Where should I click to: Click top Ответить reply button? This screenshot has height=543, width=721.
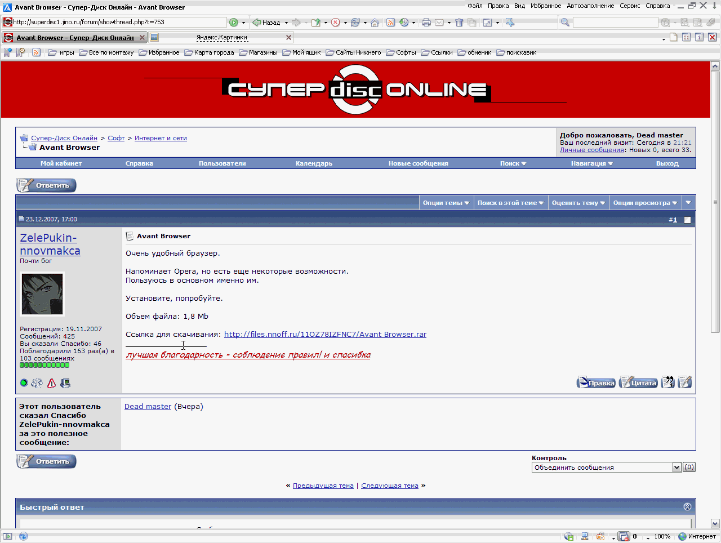[46, 185]
